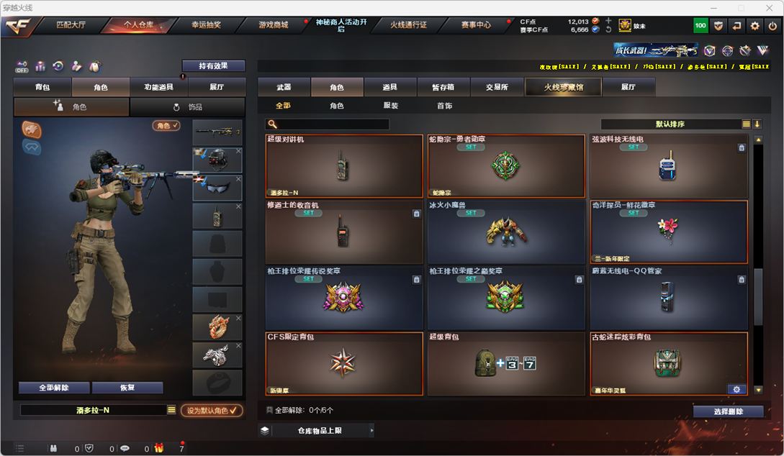Click the 选择删除 button
The image size is (784, 456).
tap(729, 411)
